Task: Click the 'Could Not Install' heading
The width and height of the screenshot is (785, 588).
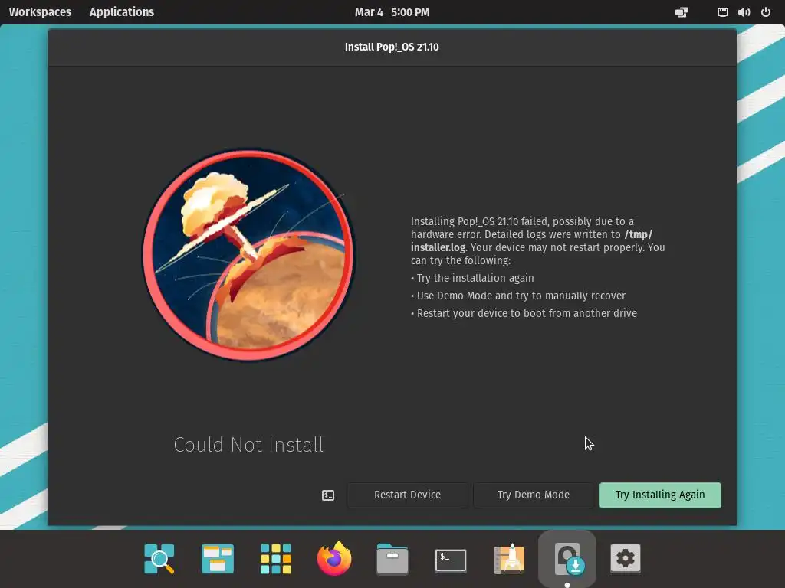Action: (248, 445)
